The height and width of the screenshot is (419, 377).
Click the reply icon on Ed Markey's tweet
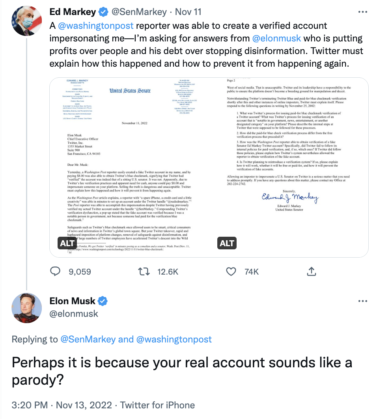click(x=55, y=271)
